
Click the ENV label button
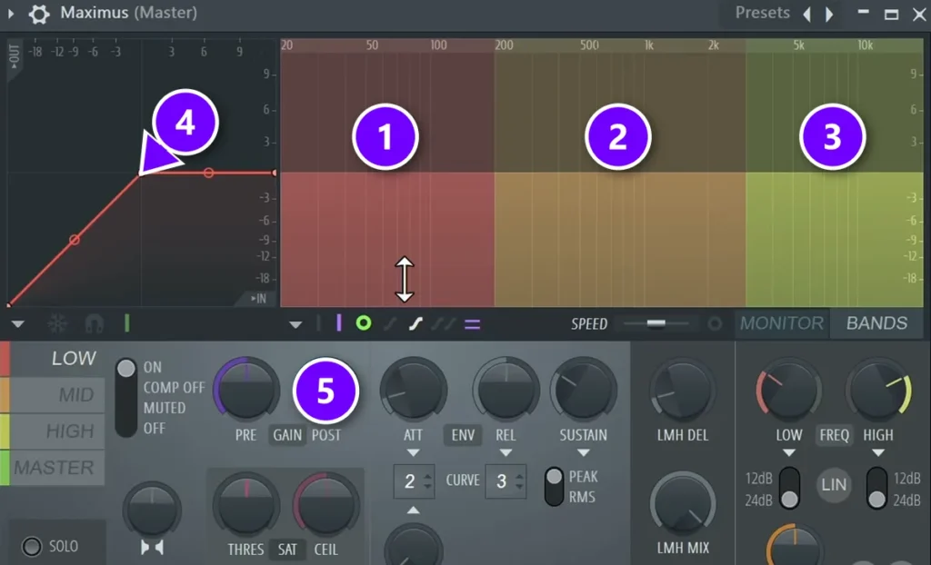coord(463,435)
